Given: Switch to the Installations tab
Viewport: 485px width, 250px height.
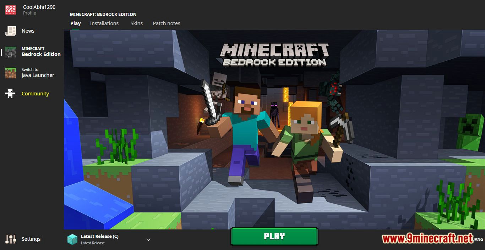Looking at the screenshot, I should pos(104,23).
